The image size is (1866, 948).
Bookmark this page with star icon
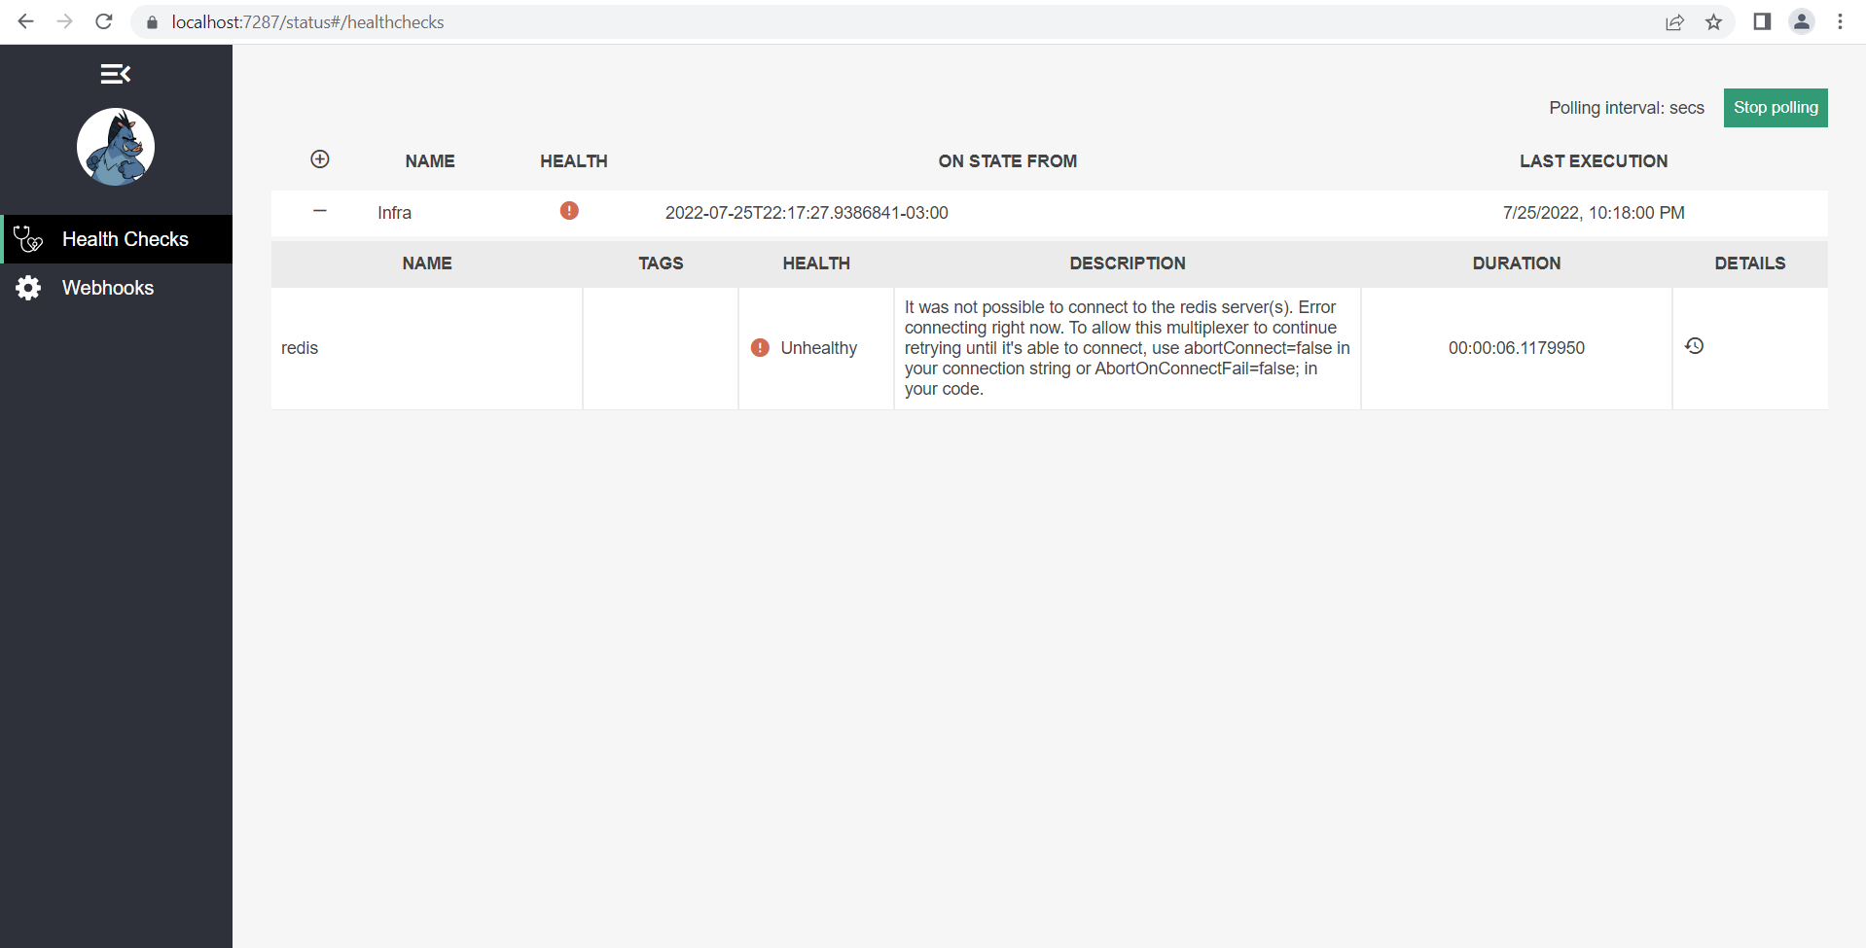1713,21
